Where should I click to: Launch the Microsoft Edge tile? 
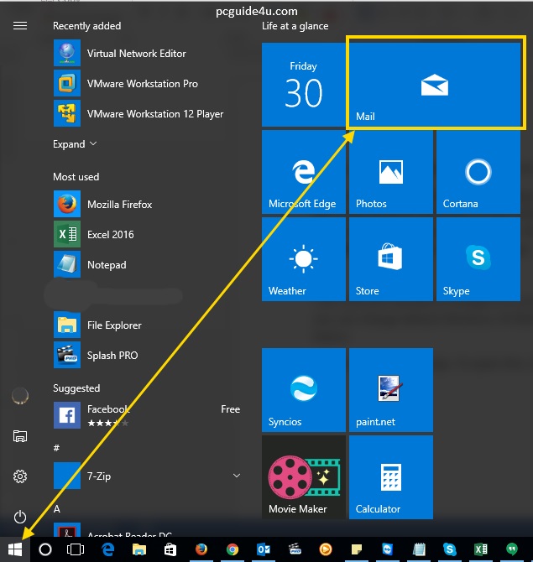point(303,171)
